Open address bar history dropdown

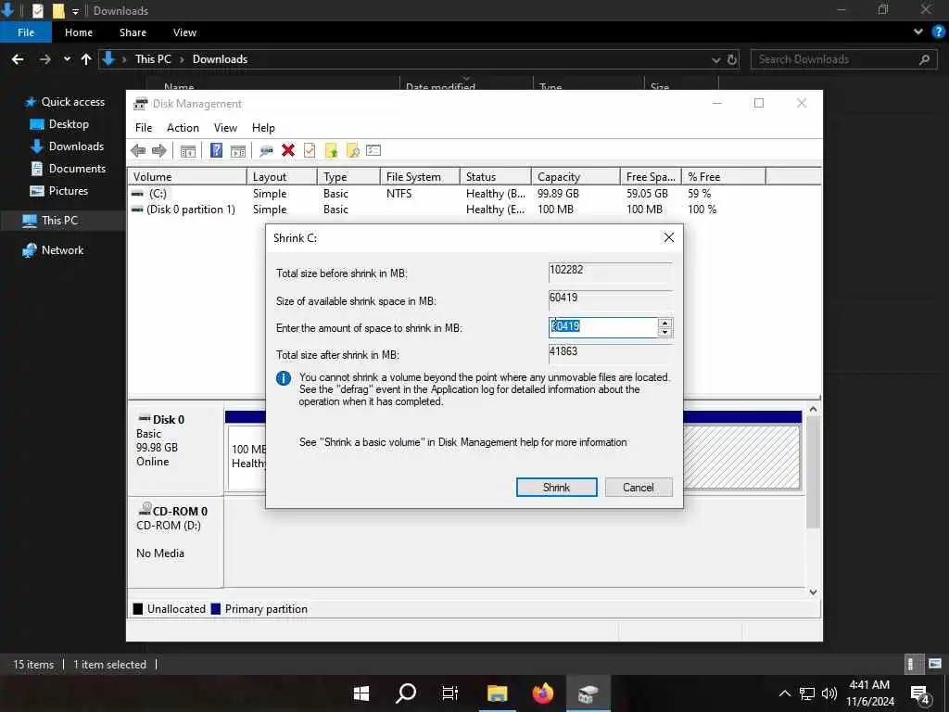pos(716,59)
